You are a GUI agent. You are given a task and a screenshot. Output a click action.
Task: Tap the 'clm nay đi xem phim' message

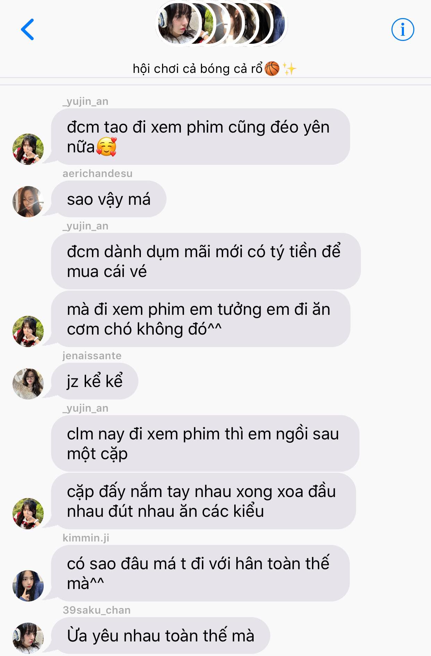tap(205, 443)
